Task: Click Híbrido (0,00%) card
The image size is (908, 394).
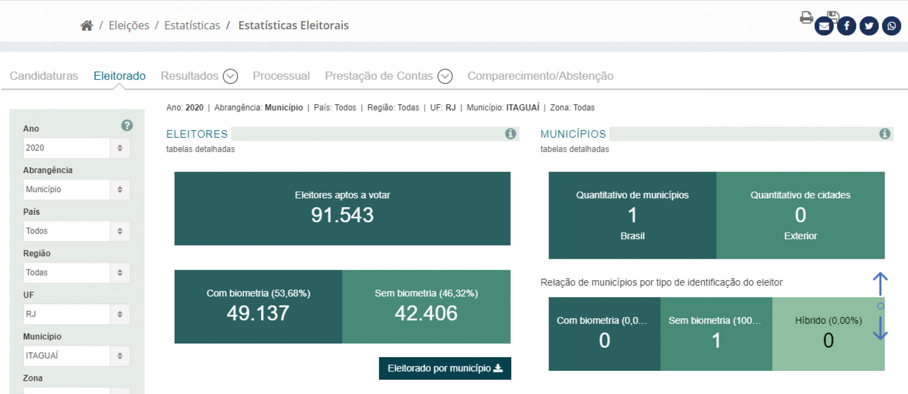Action: click(829, 334)
